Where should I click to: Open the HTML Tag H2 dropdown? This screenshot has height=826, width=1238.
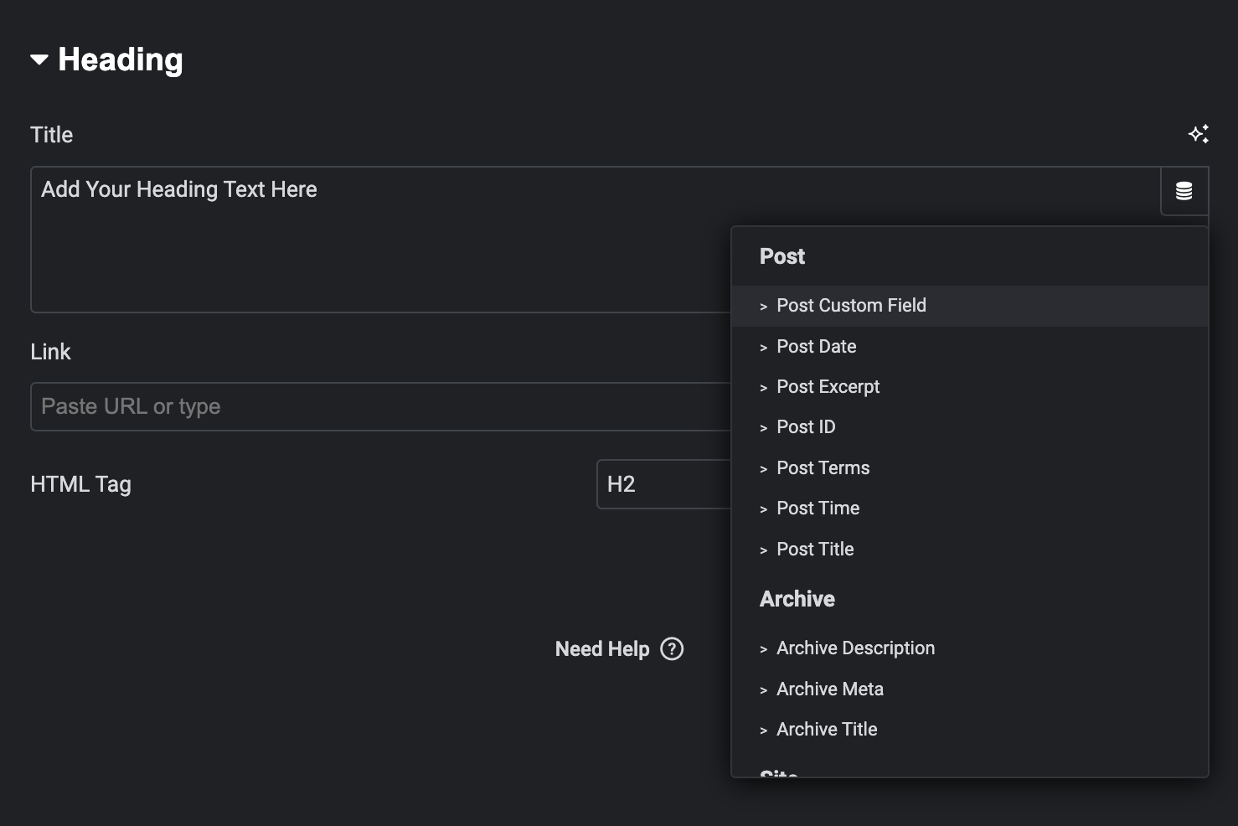point(662,484)
